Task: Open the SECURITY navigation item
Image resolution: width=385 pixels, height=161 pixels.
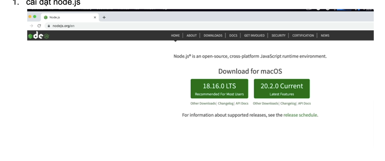Action: coord(278,36)
